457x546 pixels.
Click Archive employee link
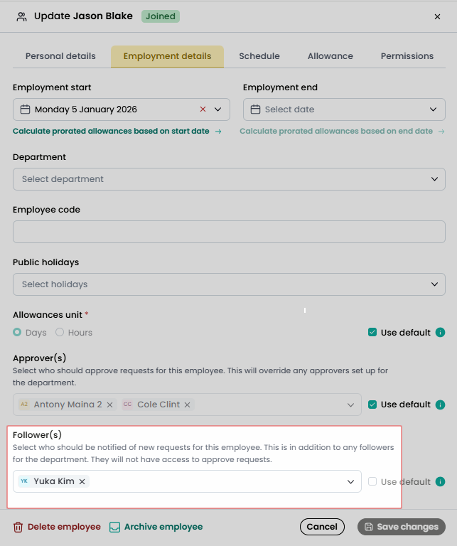(156, 527)
